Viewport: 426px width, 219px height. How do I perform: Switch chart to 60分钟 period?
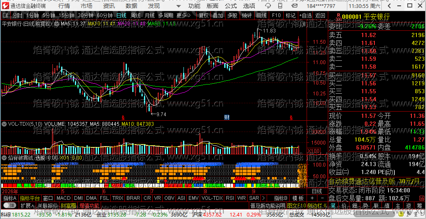point(104,15)
